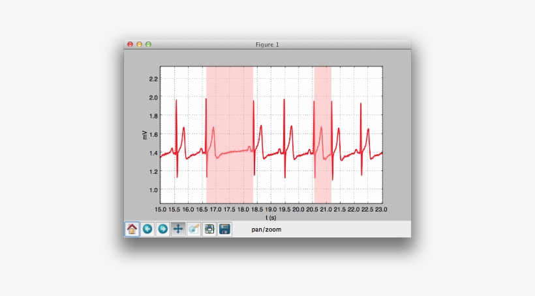
Task: Click the 23.0 x-axis tick label
Action: (381, 209)
